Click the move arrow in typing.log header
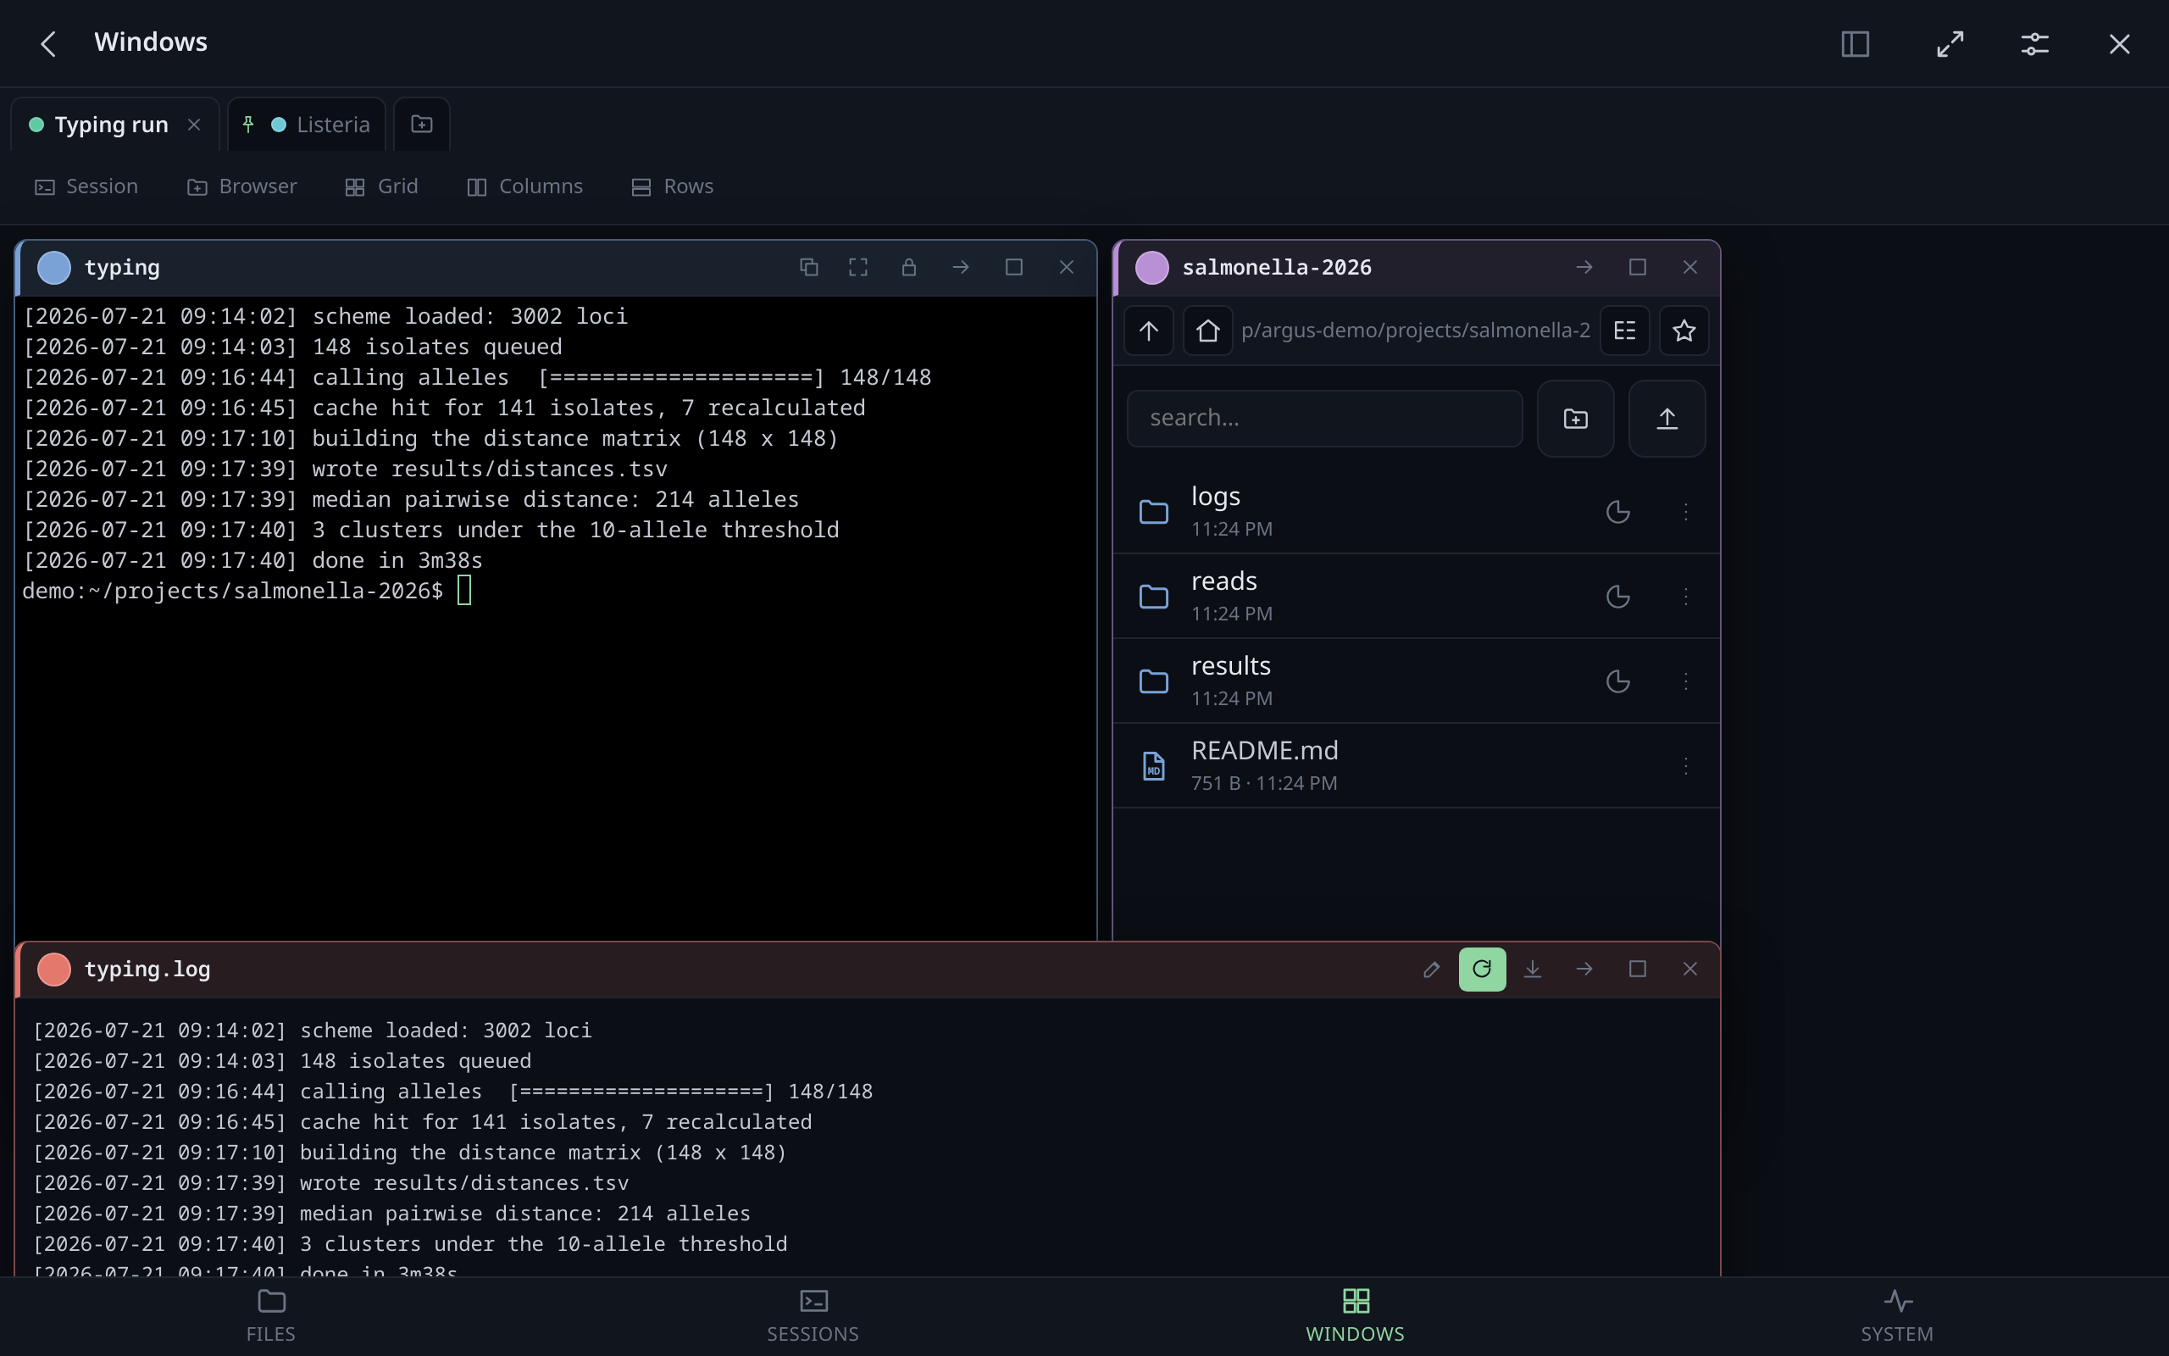Viewport: 2169px width, 1356px height. 1584,970
